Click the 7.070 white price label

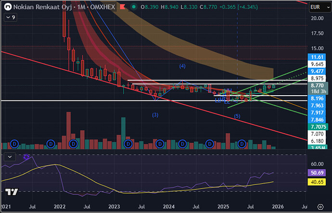tap(317, 134)
